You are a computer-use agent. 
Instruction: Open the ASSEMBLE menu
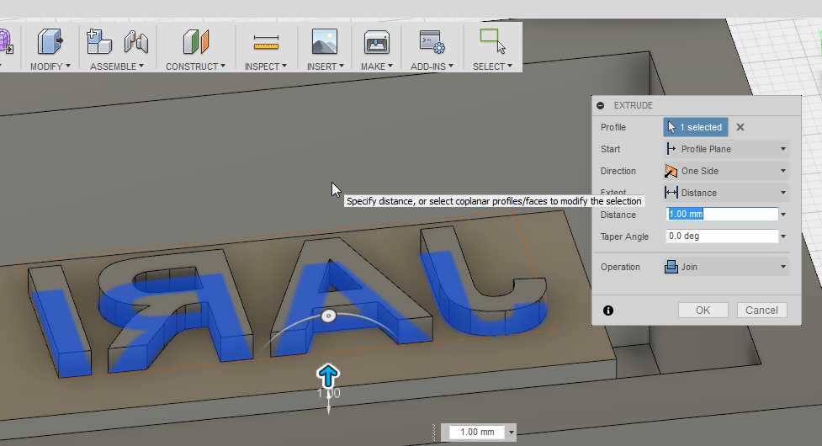click(x=116, y=66)
